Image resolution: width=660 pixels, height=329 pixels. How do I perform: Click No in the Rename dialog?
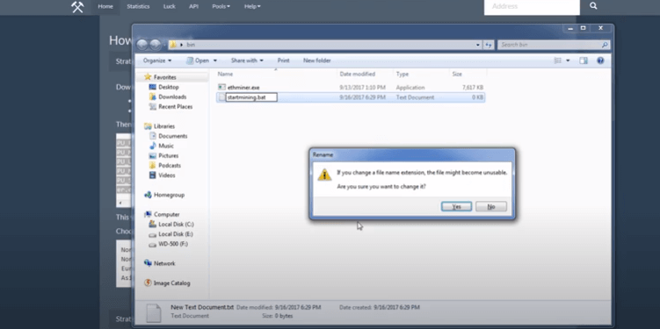click(490, 207)
